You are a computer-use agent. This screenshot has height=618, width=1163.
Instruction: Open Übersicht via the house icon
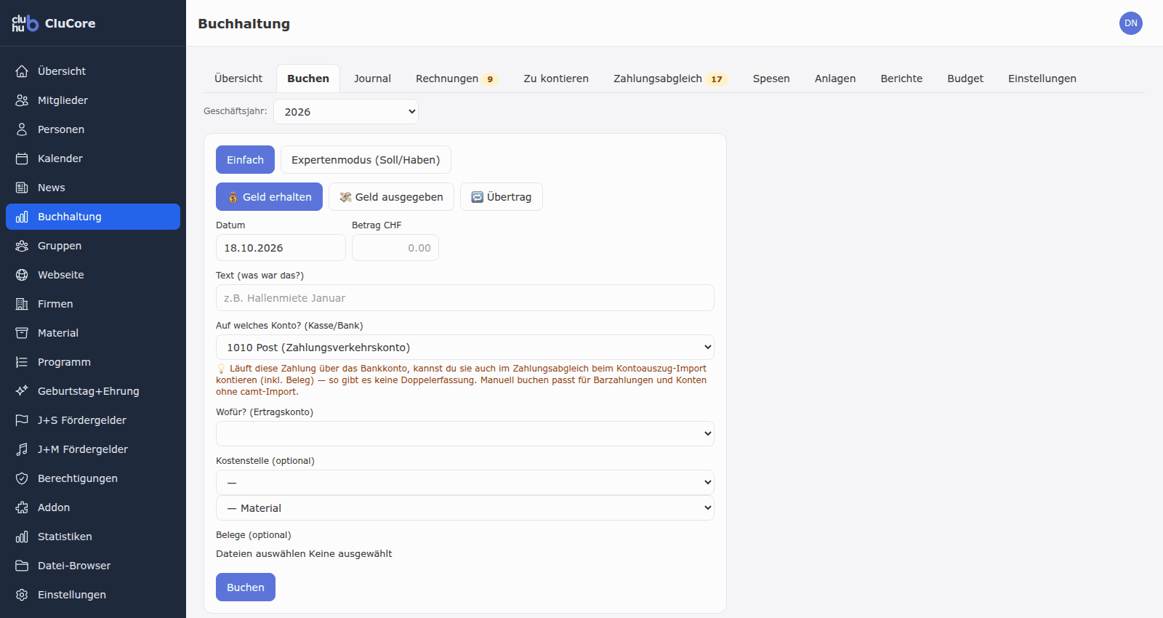point(22,71)
